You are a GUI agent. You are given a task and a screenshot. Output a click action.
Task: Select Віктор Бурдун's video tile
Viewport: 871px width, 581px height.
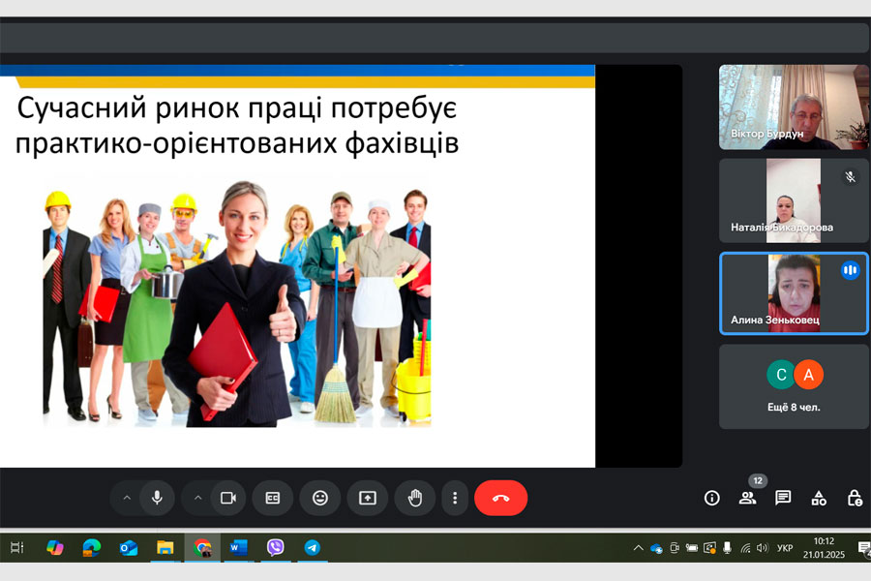pos(794,107)
